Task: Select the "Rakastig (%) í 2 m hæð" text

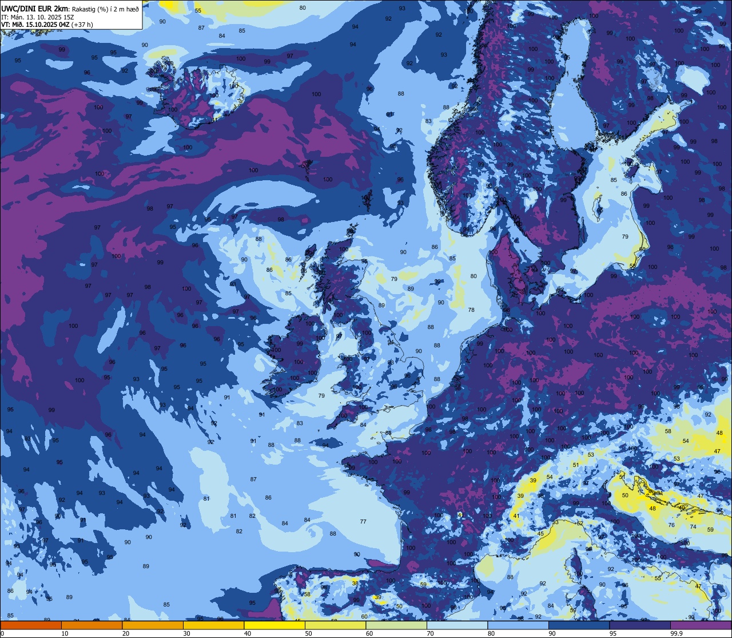Action: (106, 9)
